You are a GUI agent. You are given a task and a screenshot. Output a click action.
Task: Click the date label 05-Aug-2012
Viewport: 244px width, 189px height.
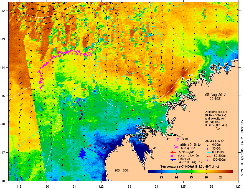[215, 95]
